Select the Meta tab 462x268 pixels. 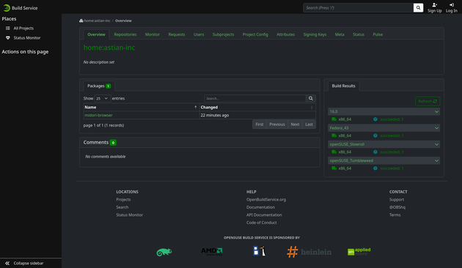340,34
